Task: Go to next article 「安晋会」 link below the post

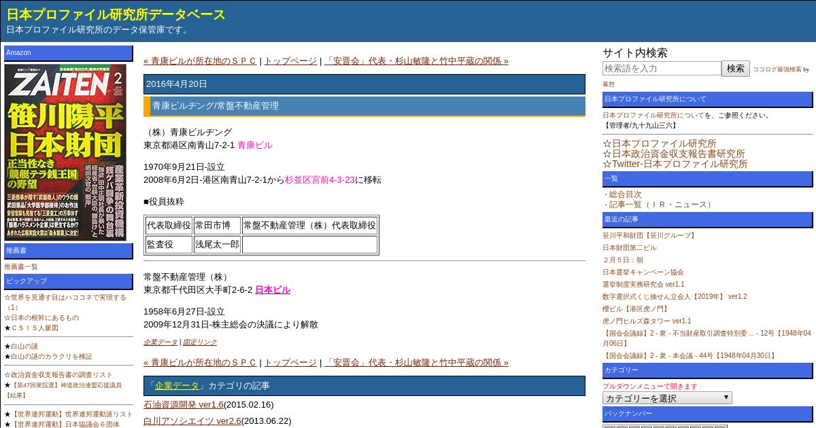Action: pyautogui.click(x=416, y=362)
